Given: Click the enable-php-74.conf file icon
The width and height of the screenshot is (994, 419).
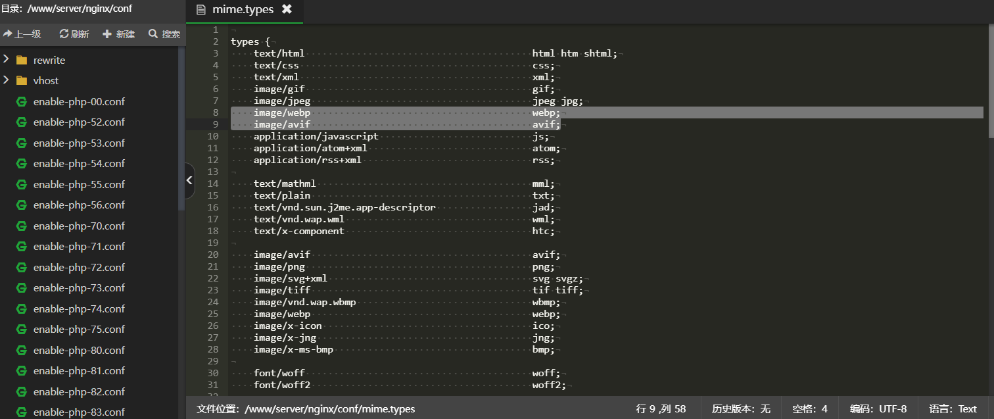Looking at the screenshot, I should tap(22, 309).
